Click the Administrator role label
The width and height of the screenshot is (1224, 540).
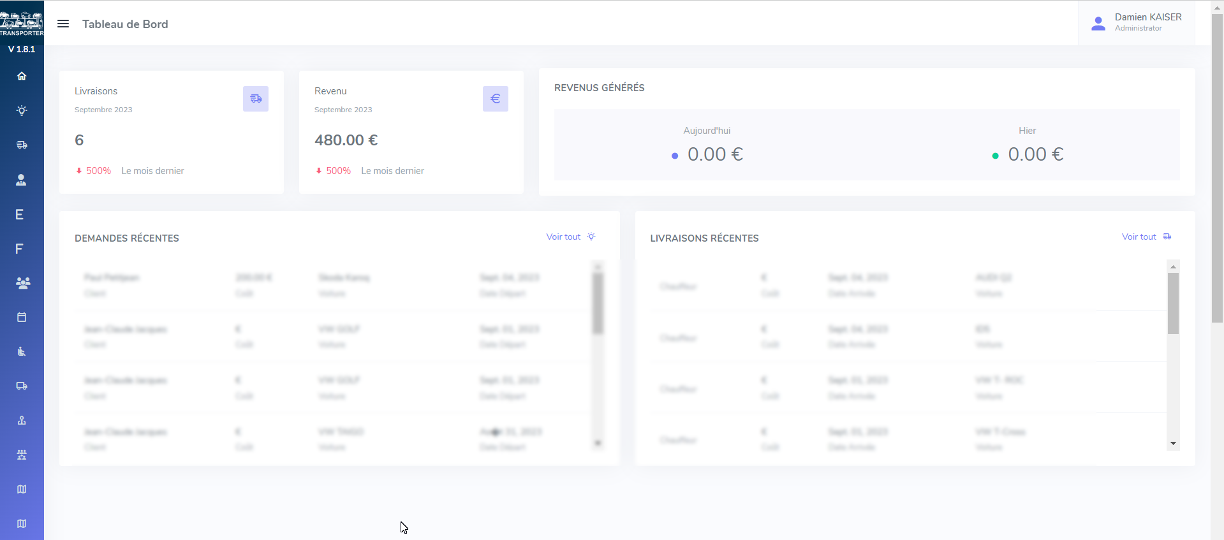[x=1139, y=28]
